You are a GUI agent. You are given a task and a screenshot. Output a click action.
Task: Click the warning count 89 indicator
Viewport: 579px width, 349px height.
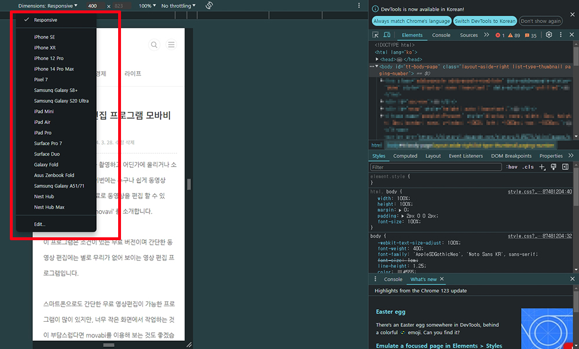(514, 35)
